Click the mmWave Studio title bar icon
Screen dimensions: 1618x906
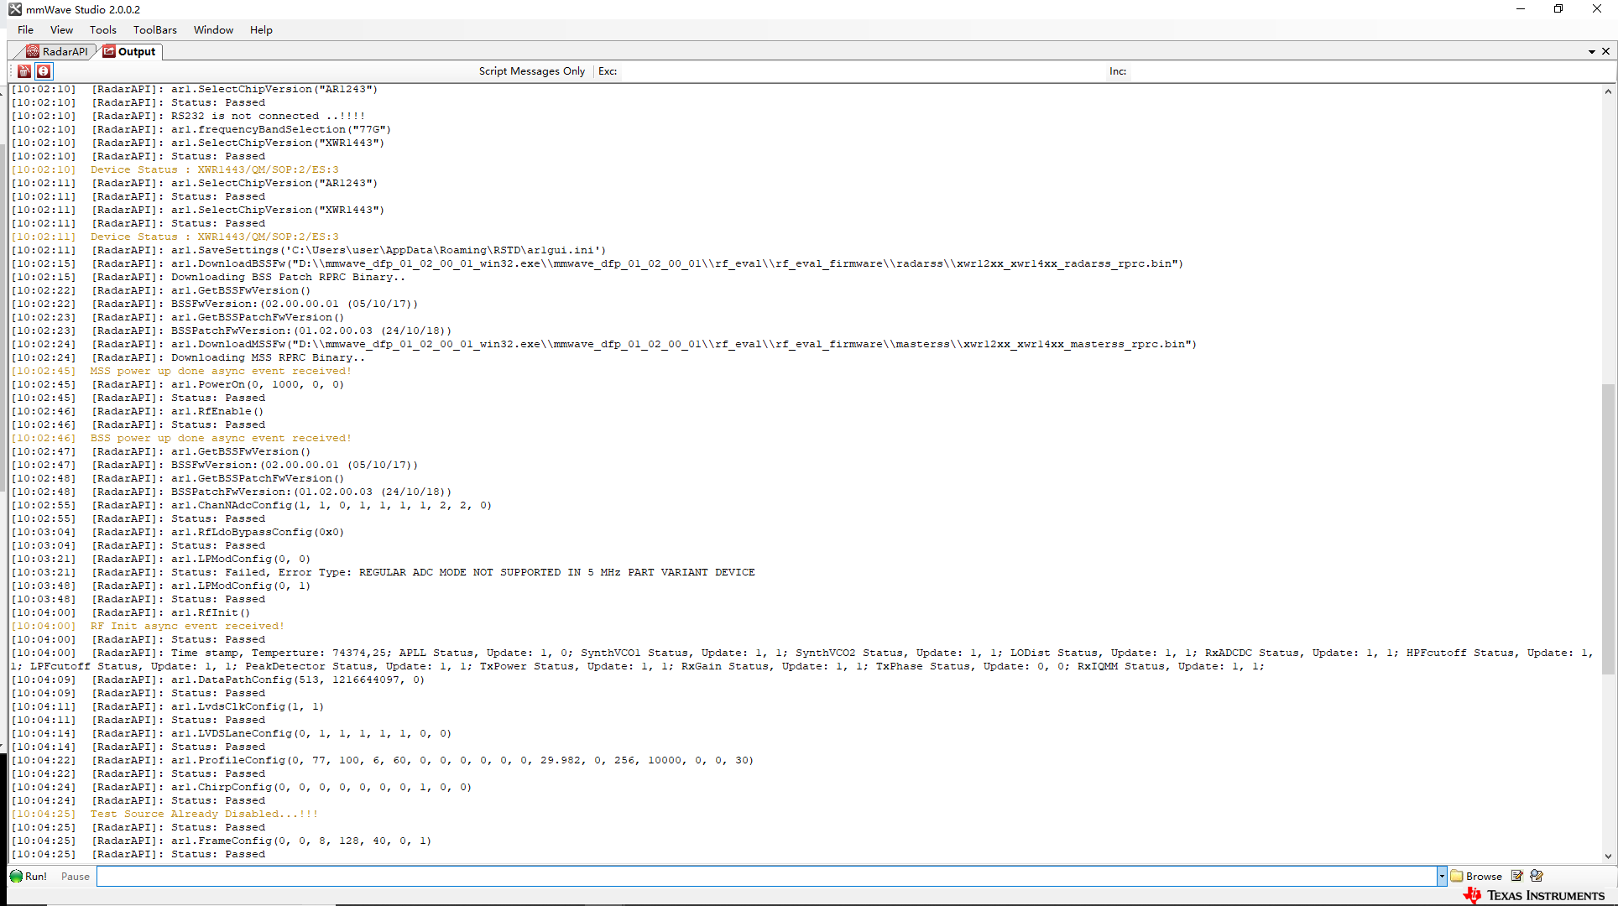click(15, 9)
